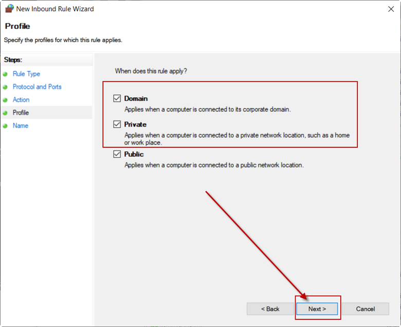Screen dimensions: 401x327
Task: Click green bullet beside Action step
Action: click(5, 100)
